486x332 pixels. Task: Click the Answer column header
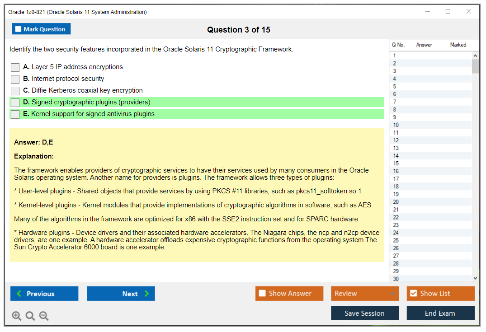(x=424, y=45)
